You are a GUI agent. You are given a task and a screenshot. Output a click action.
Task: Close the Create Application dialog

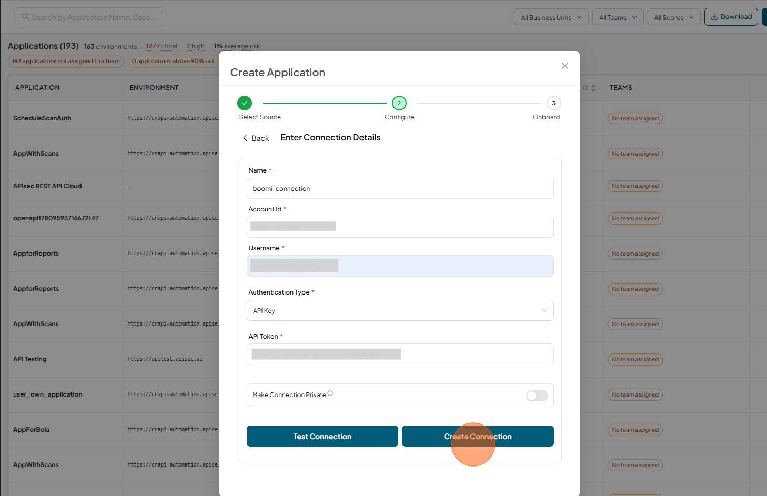(565, 66)
